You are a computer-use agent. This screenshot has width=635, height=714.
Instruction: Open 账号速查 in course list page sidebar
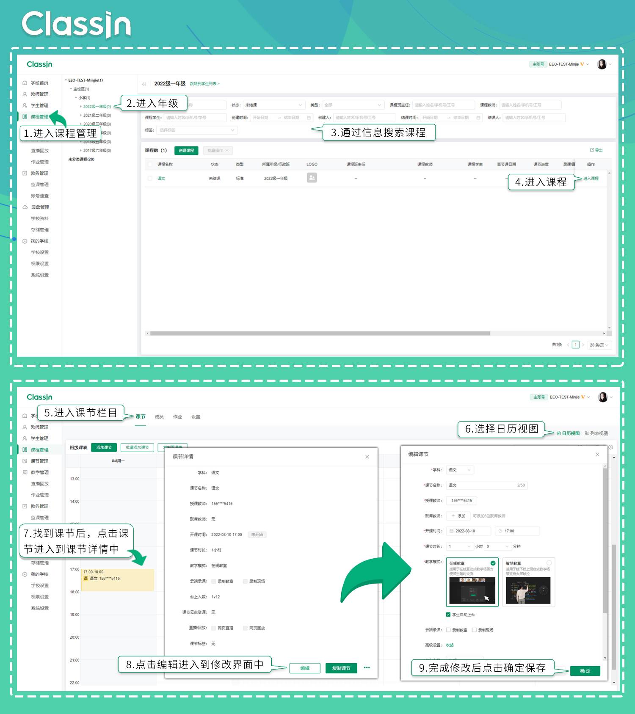[40, 196]
